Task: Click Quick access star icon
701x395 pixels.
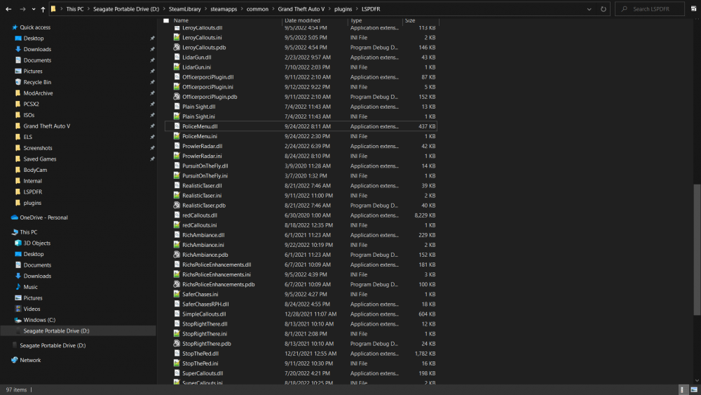Action: (15, 27)
